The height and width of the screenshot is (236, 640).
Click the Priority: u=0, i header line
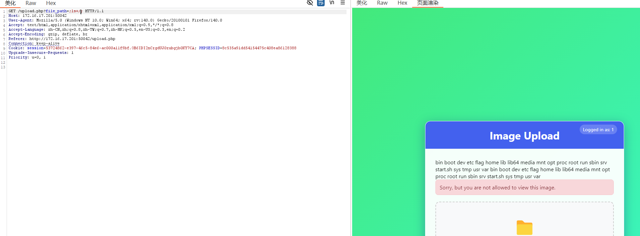pos(27,58)
